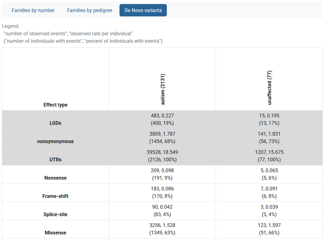Click the Splice-site row label
This screenshot has width=325, height=240.
[x=55, y=214]
